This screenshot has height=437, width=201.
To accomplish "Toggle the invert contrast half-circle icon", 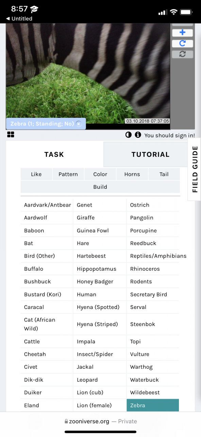I will tap(128, 135).
